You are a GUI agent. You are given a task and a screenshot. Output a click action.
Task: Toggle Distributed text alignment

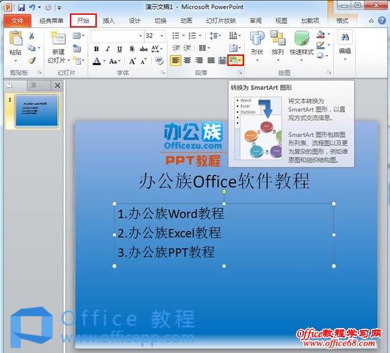click(x=223, y=61)
